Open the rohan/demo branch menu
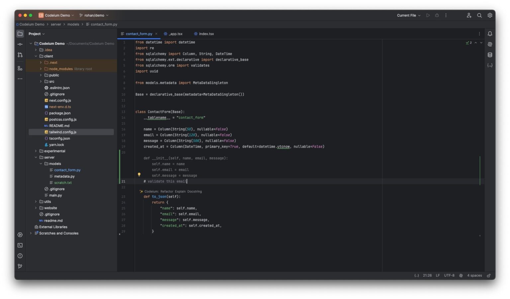 click(x=94, y=15)
